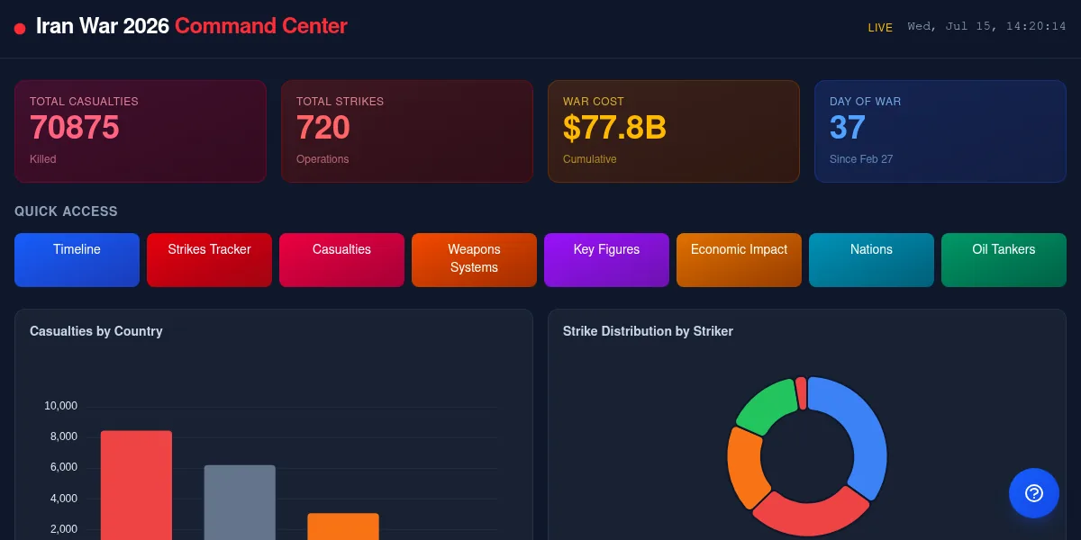
Task: Click the gray bar in casualties chart
Action: (x=240, y=502)
